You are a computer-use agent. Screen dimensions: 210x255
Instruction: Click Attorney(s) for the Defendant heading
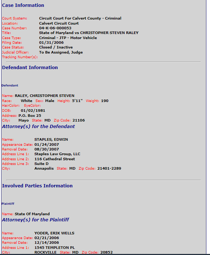pyautogui.click(x=38, y=126)
